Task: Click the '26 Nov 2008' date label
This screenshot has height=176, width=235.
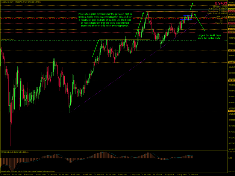Action: click(x=41, y=174)
